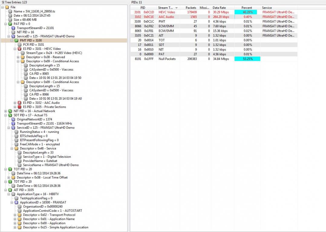Viewport: 326px width, 232px height.
Task: Click the green S icon of SDT PID = 17 Actual TS
Action: point(10,115)
